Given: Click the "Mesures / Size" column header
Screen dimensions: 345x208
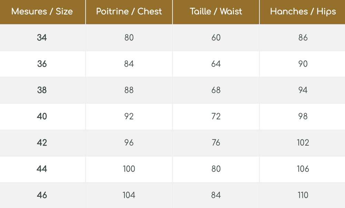Looking at the screenshot, I should [42, 11].
